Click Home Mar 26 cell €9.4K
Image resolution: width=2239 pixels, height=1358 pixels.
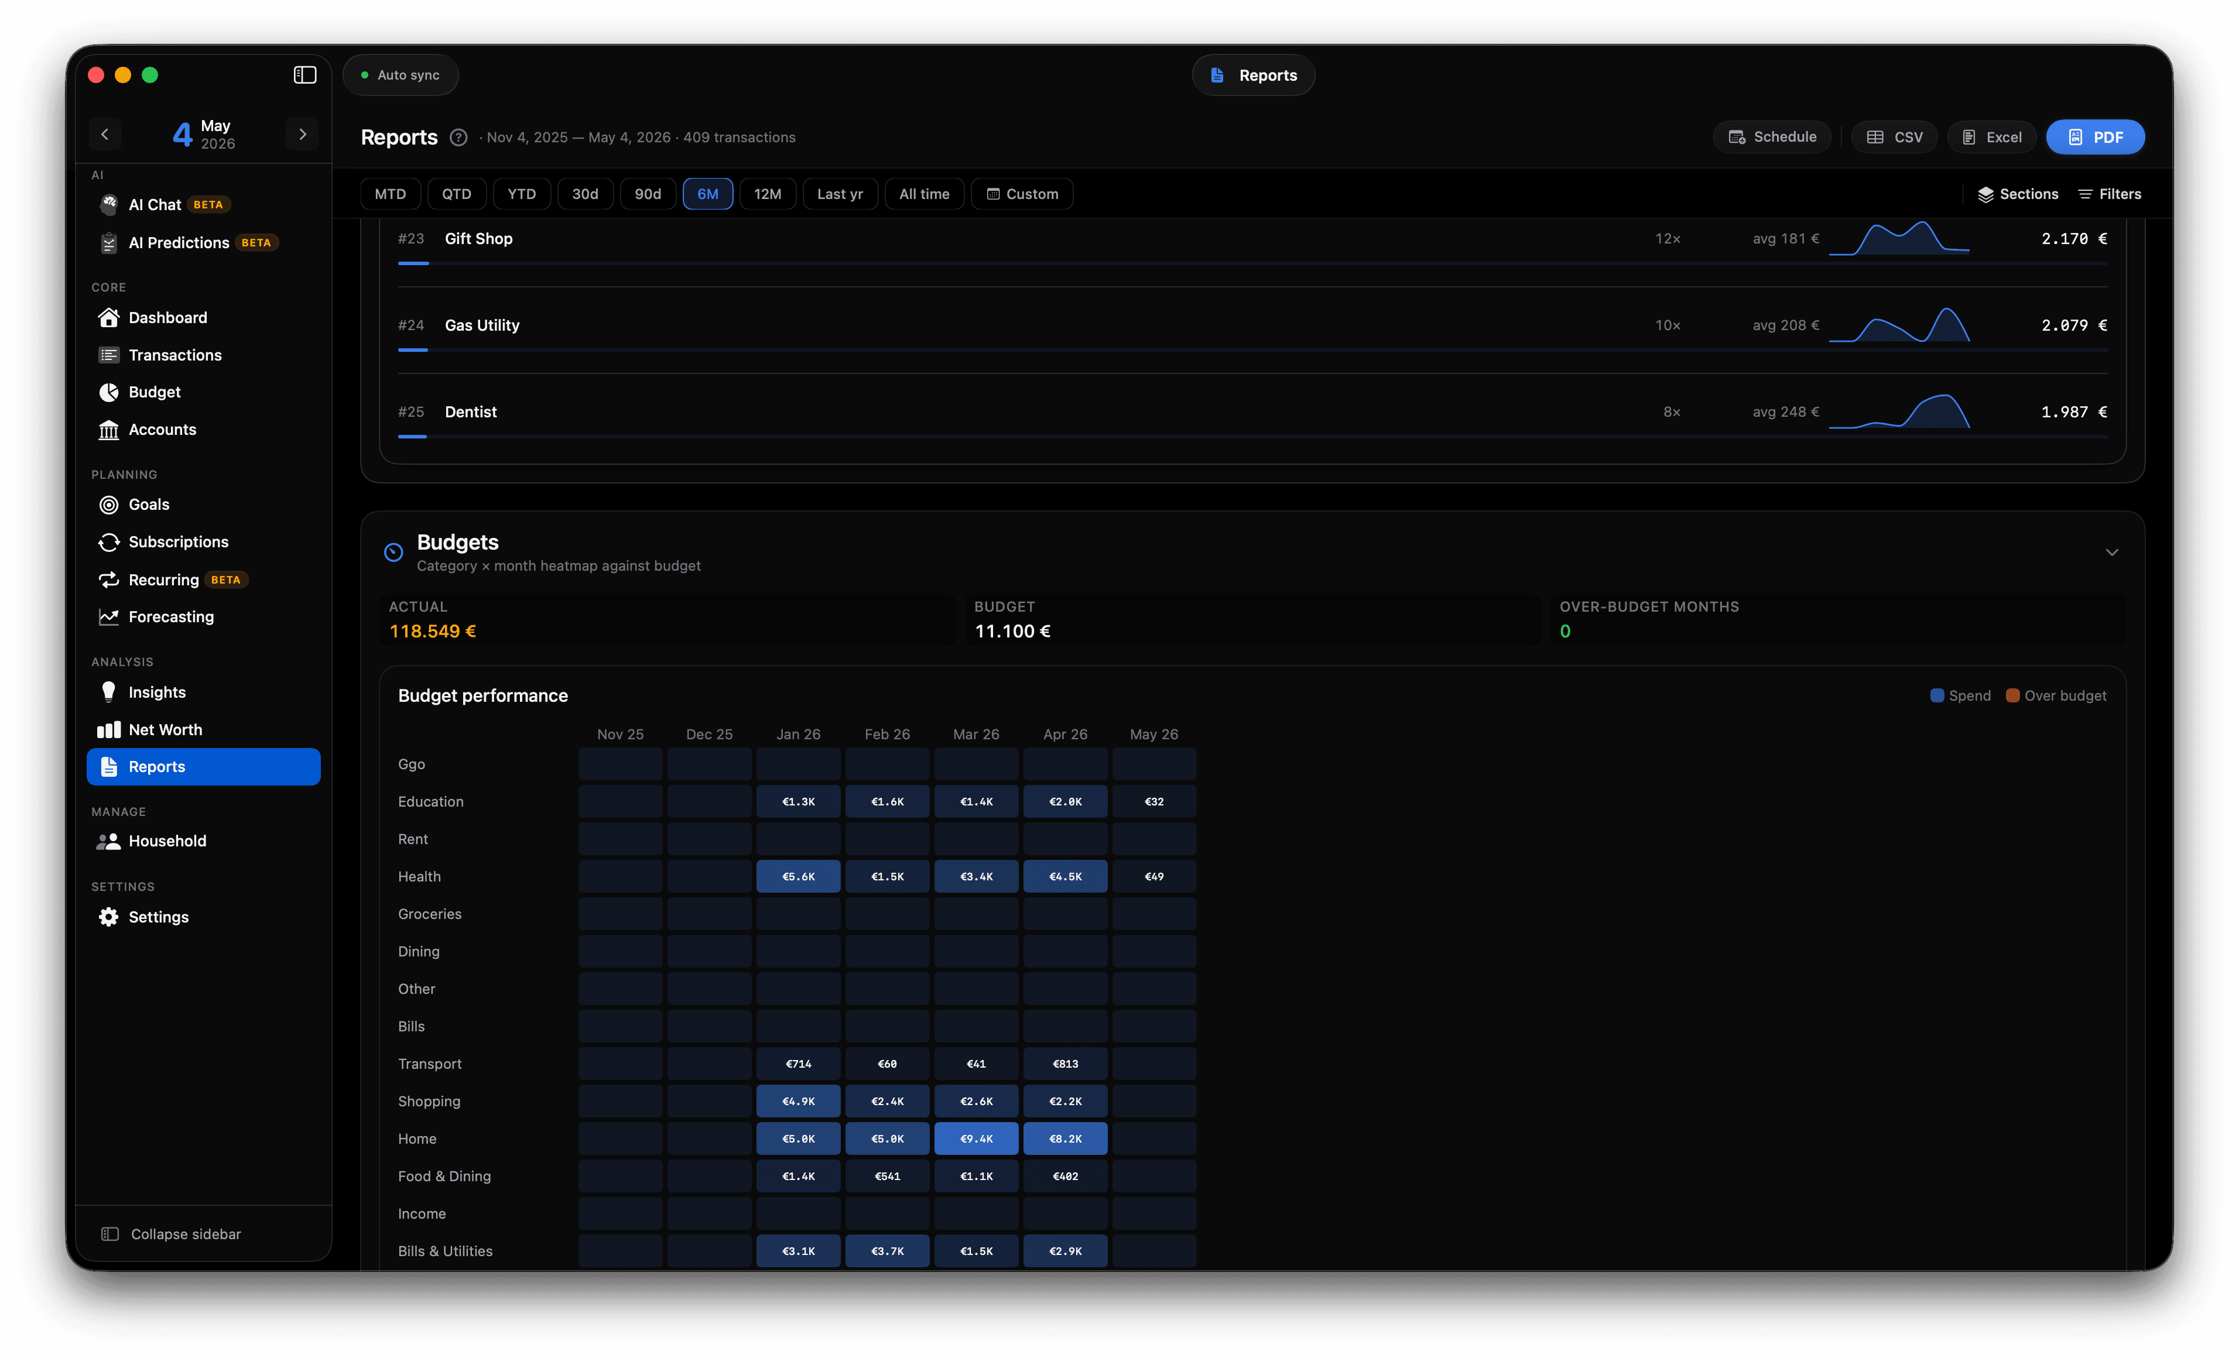point(977,1139)
